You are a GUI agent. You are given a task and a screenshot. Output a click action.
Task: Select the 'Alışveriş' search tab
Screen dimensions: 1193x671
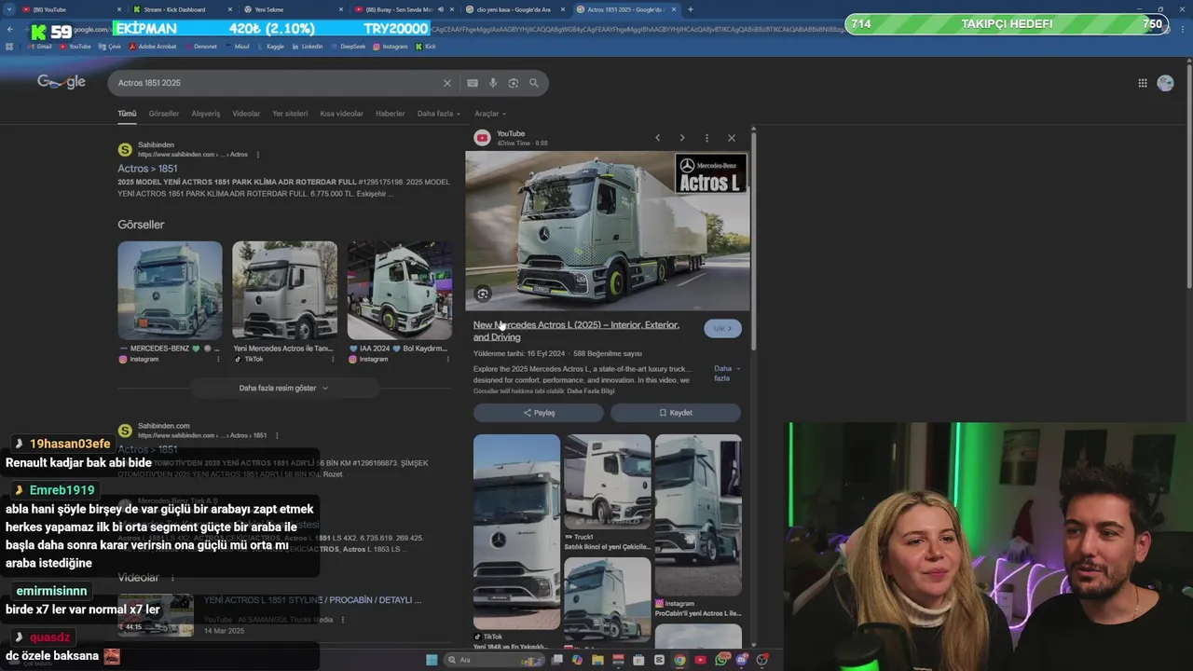pyautogui.click(x=206, y=114)
